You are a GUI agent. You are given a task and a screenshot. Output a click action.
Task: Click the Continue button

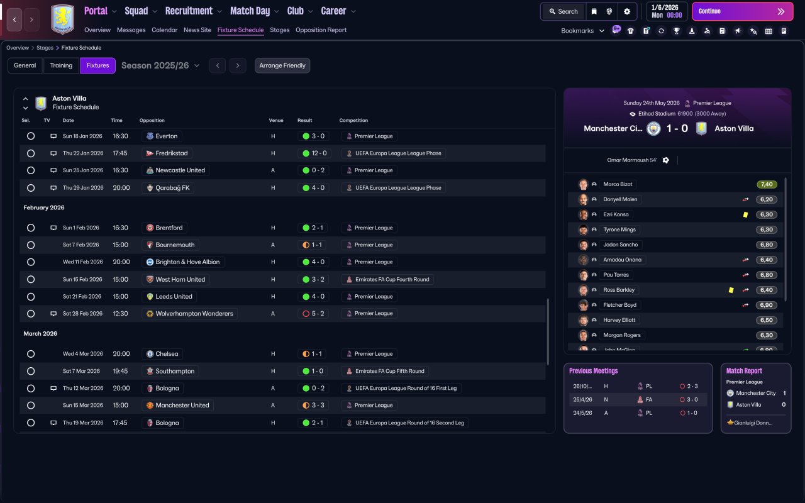[743, 11]
